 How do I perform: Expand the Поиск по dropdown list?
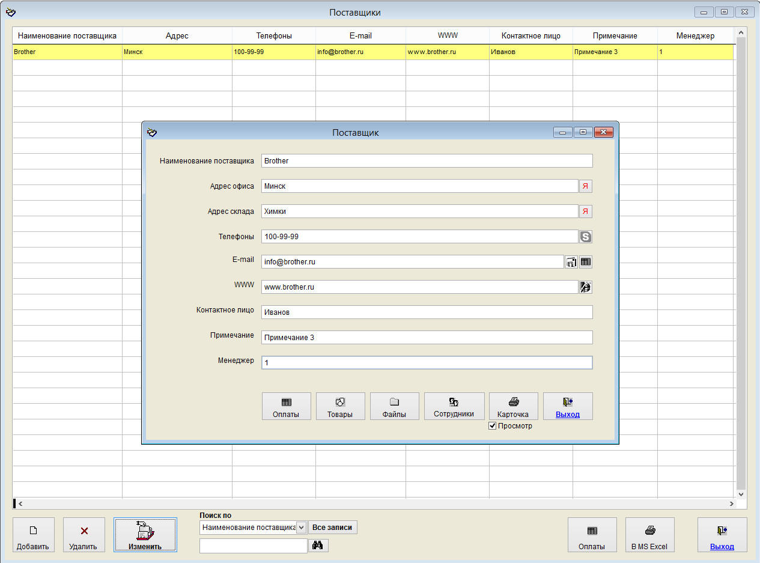click(x=301, y=528)
